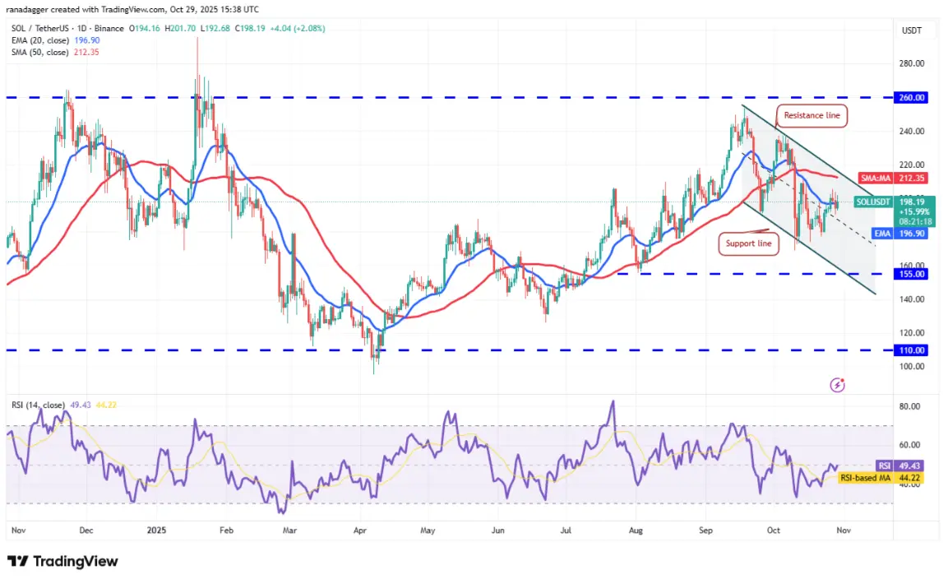
Task: Click the purple lightning bolt event icon
Action: [x=837, y=385]
